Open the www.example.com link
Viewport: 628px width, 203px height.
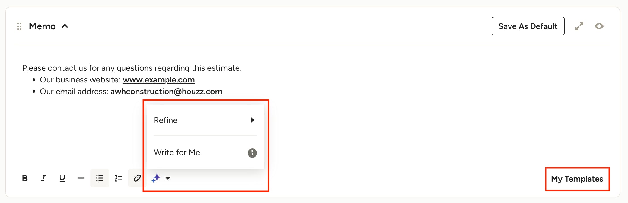[159, 80]
